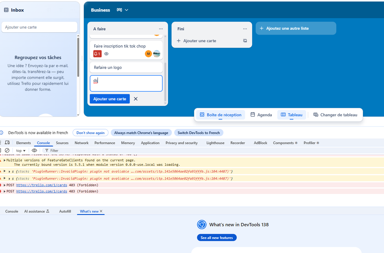
Task: Open the Memory tab in DevTools
Action: 128,143
